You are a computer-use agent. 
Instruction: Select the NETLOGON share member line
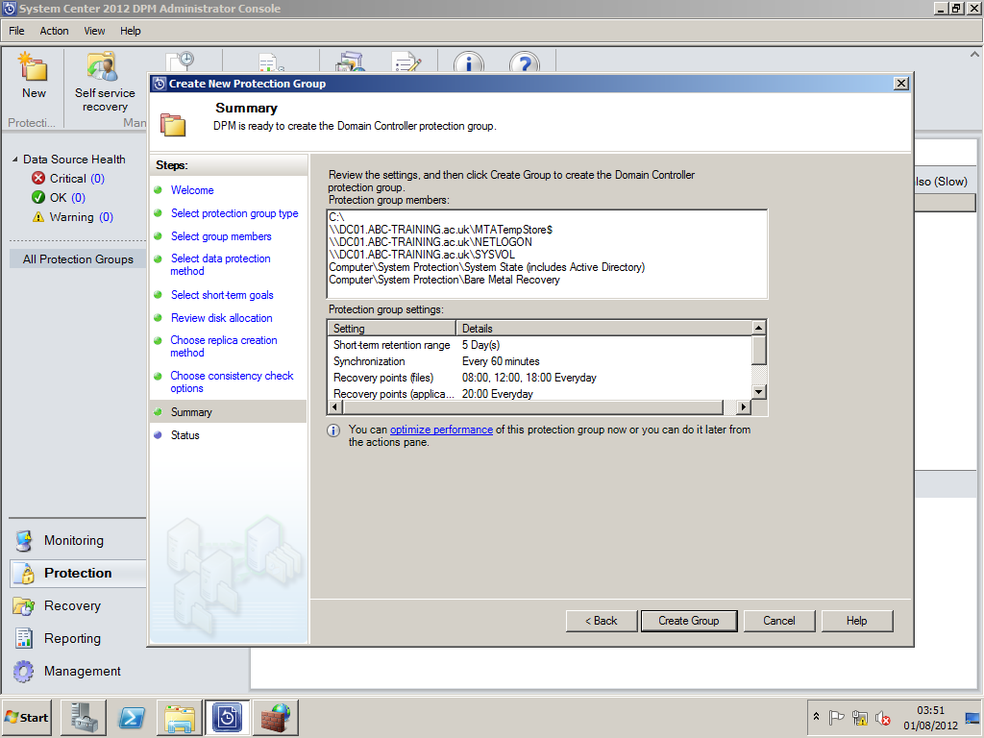click(430, 242)
